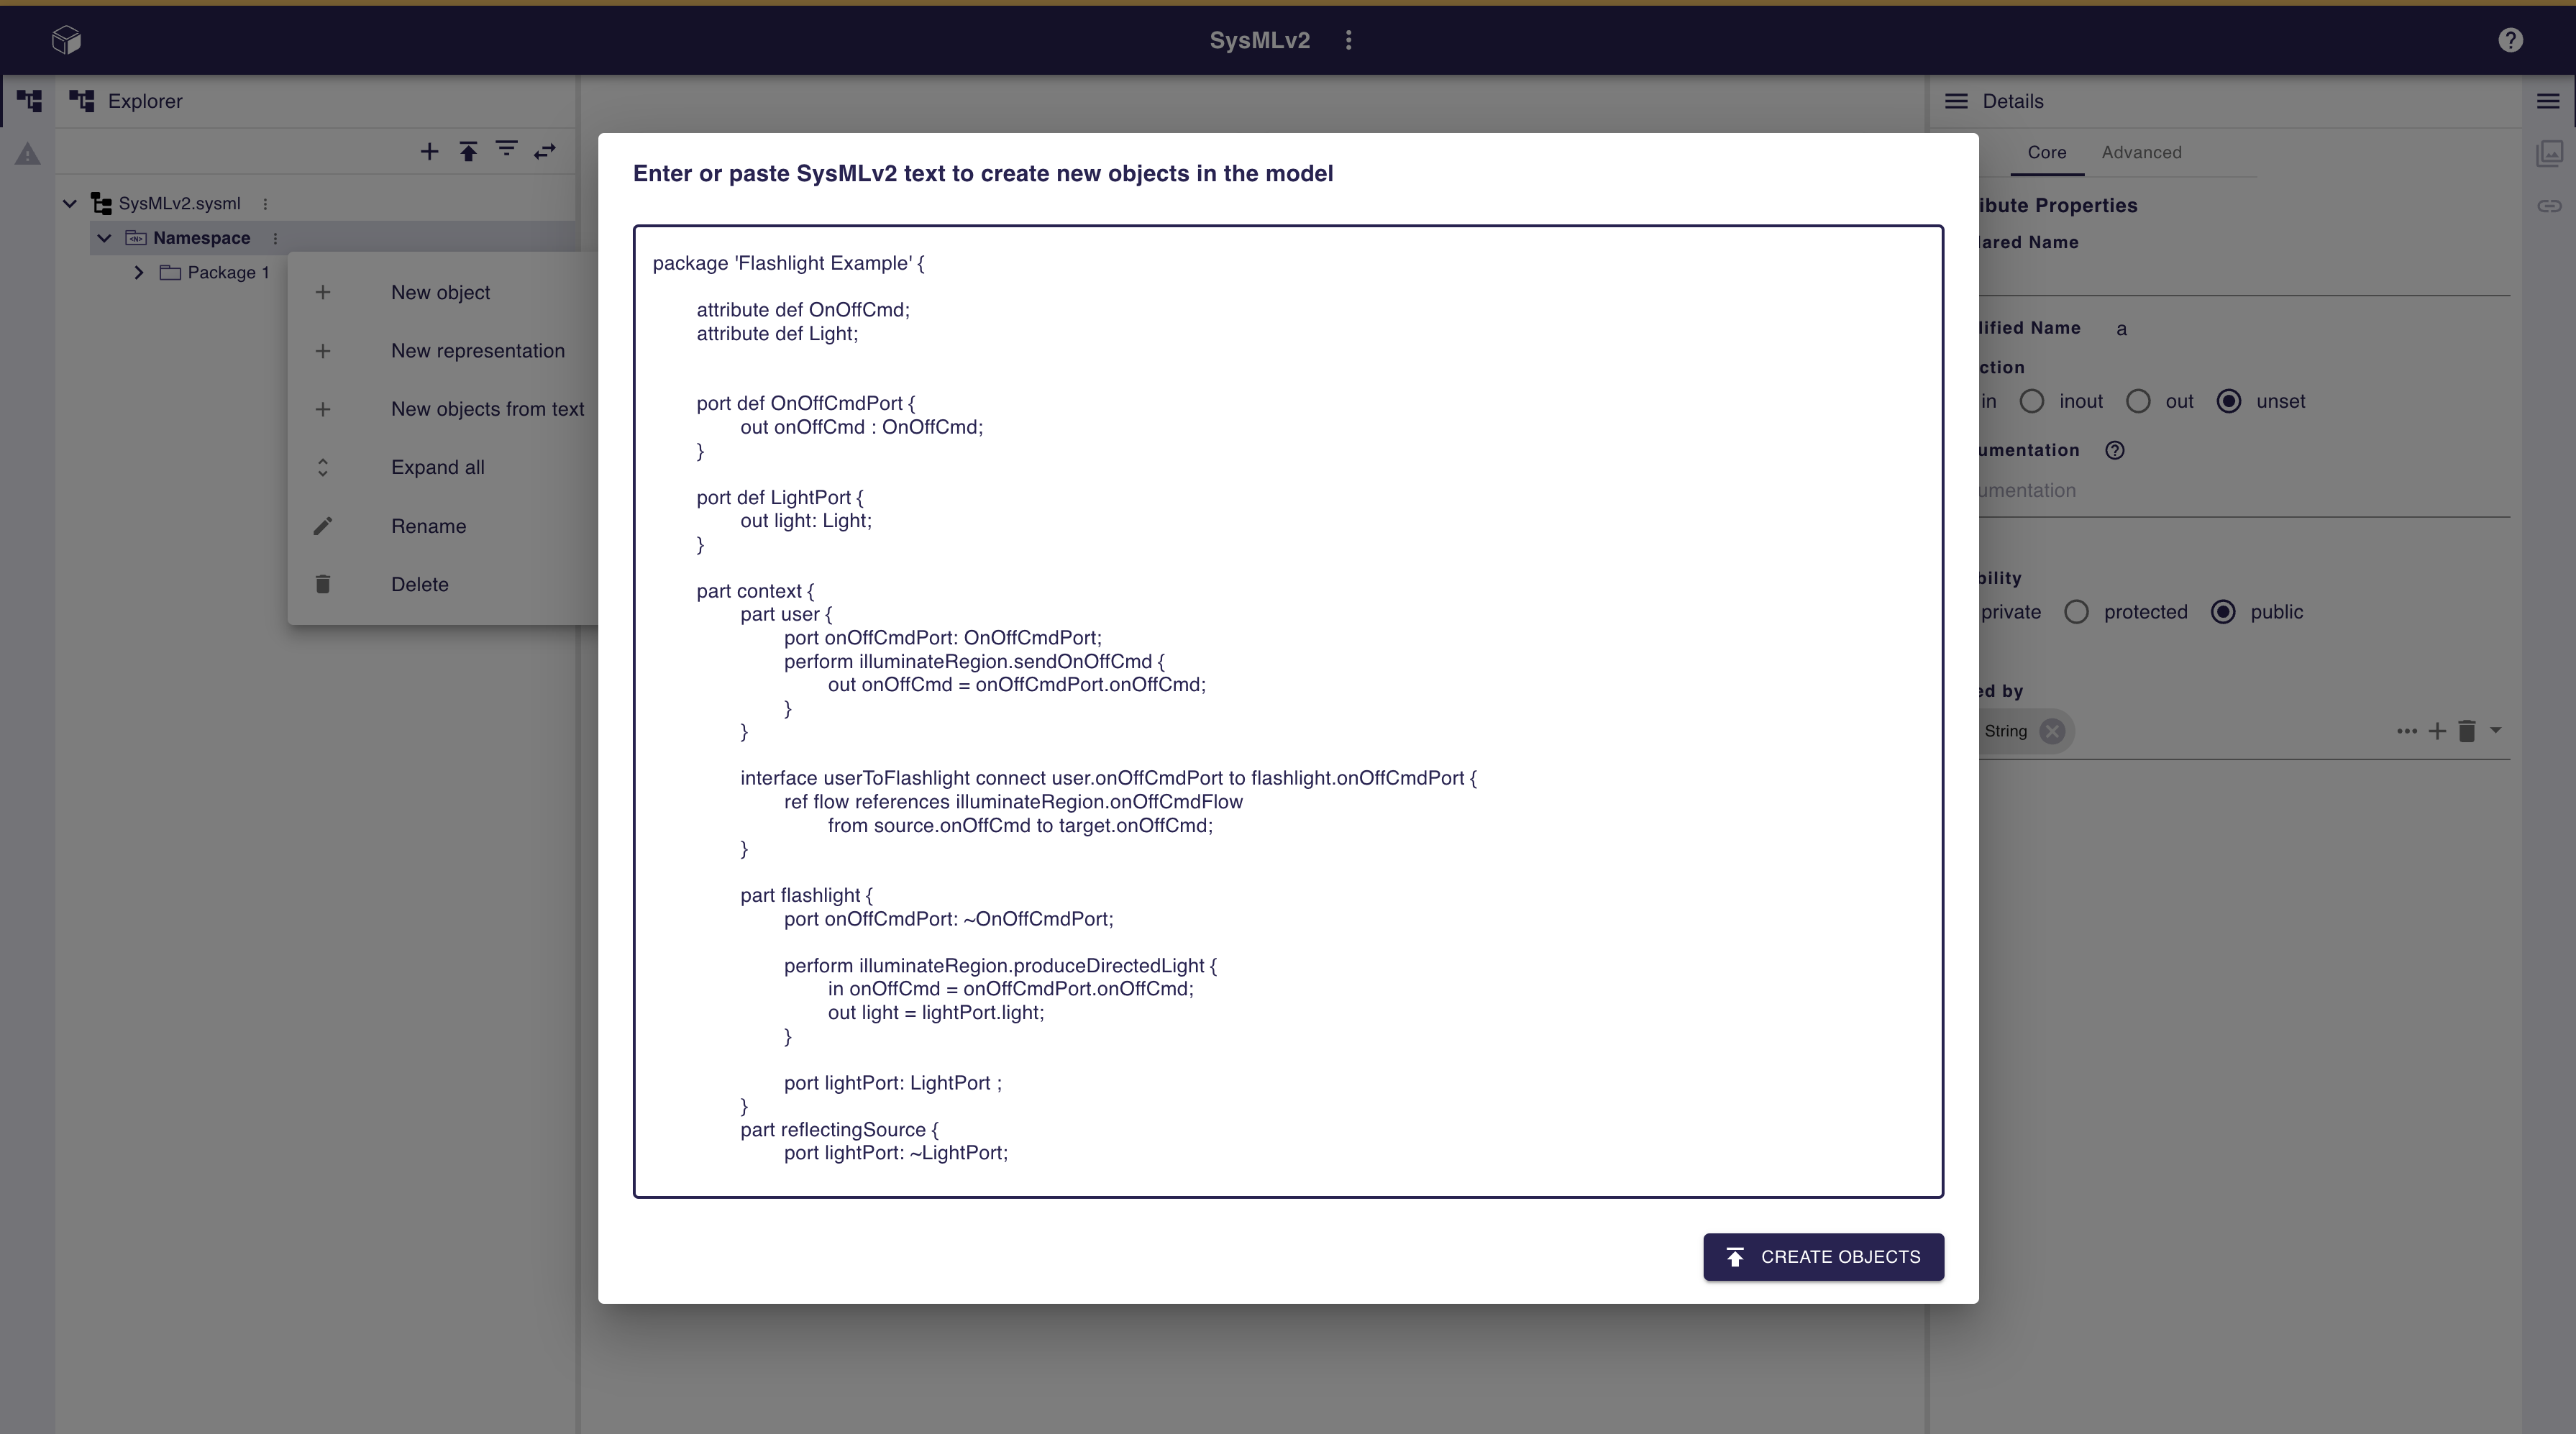Click the CREATE OBJECTS button

click(1822, 1257)
